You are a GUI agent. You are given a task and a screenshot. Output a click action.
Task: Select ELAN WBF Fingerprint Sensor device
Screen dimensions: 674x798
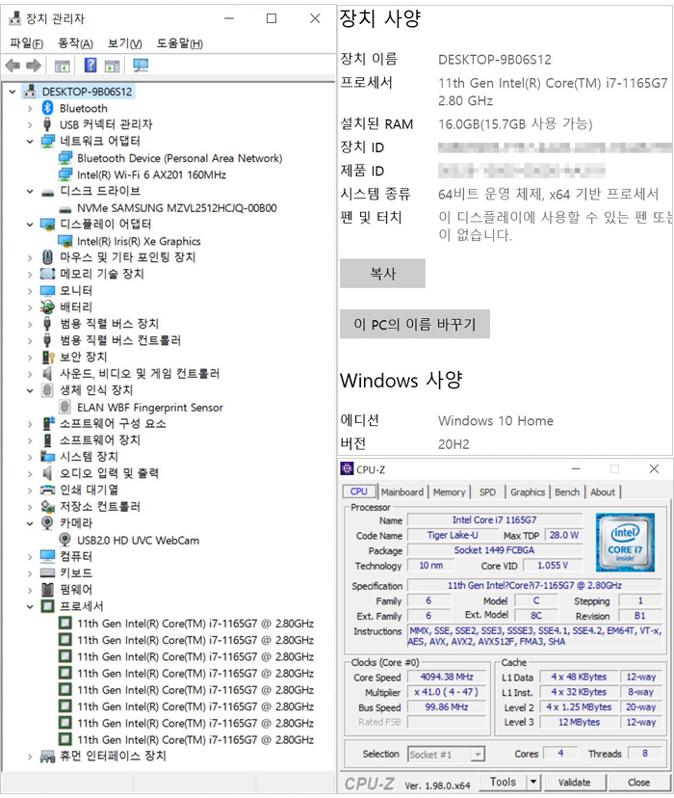click(x=150, y=408)
